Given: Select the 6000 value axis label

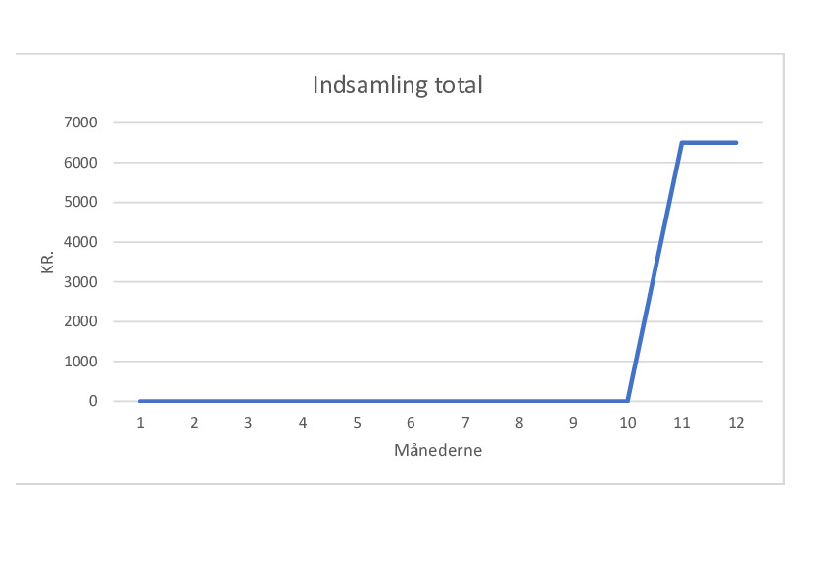Looking at the screenshot, I should (x=80, y=163).
